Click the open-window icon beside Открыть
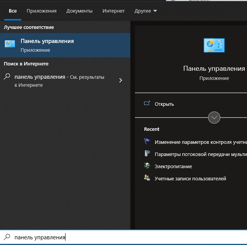 pyautogui.click(x=147, y=103)
